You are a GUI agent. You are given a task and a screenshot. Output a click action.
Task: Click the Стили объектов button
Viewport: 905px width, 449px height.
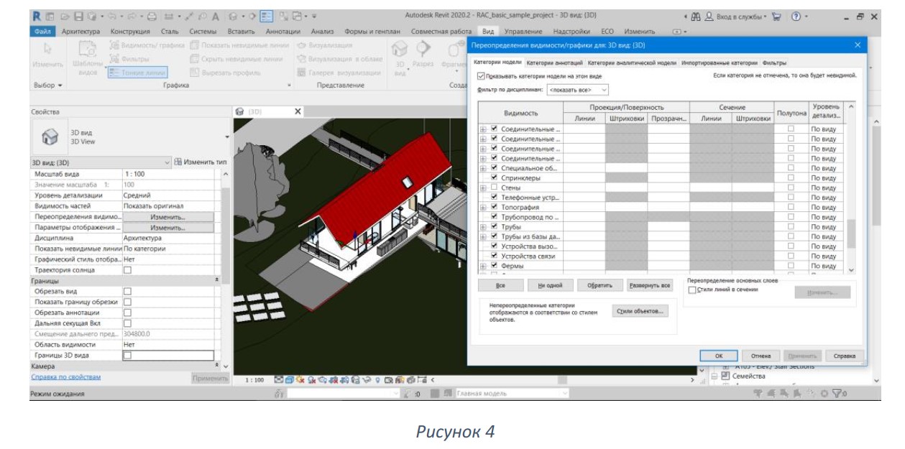tap(640, 311)
